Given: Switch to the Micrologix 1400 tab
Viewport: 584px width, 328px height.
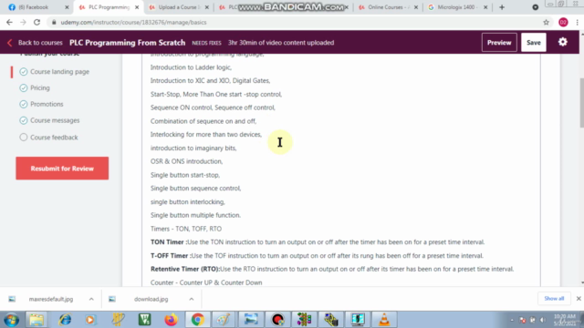Looking at the screenshot, I should pos(457,7).
